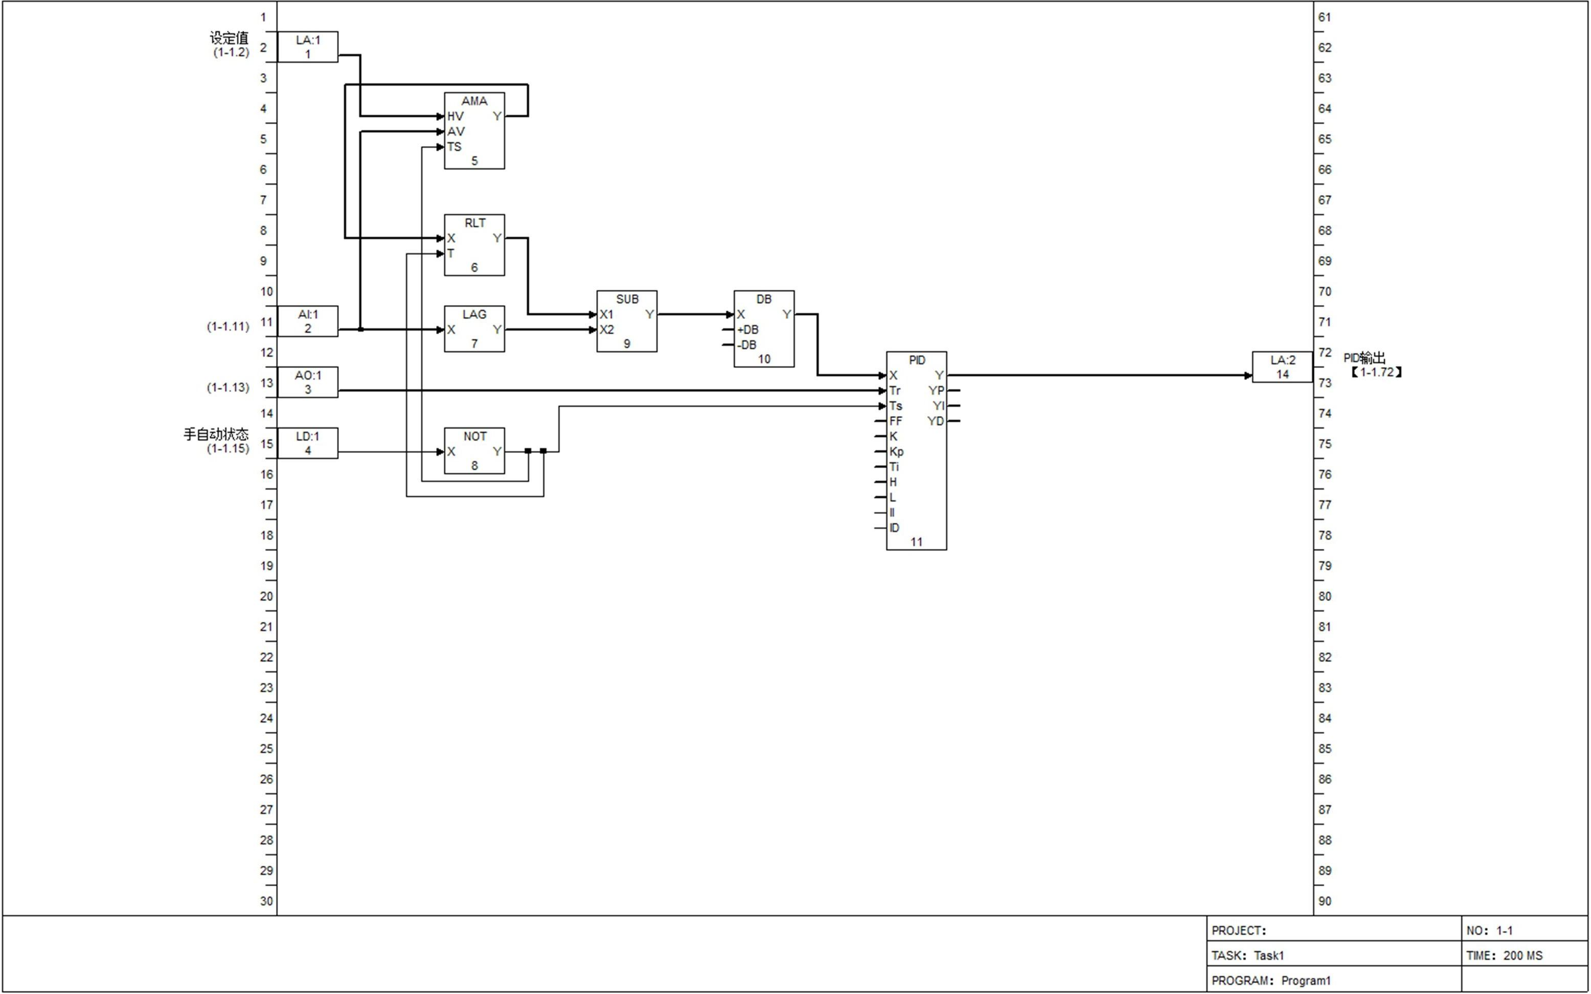Select the AO:1 input block
The width and height of the screenshot is (1591, 994).
(308, 382)
